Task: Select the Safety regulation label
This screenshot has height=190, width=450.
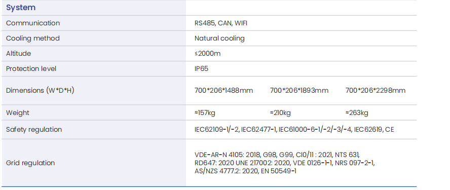Action: point(34,129)
